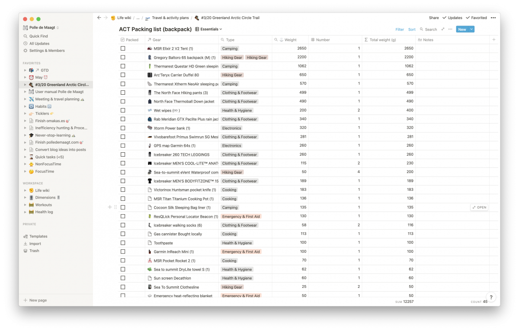
Task: Expand the Habits page toggle
Action: coord(25,106)
